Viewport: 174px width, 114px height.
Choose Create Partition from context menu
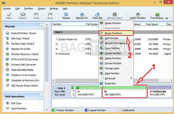[x=116, y=53]
